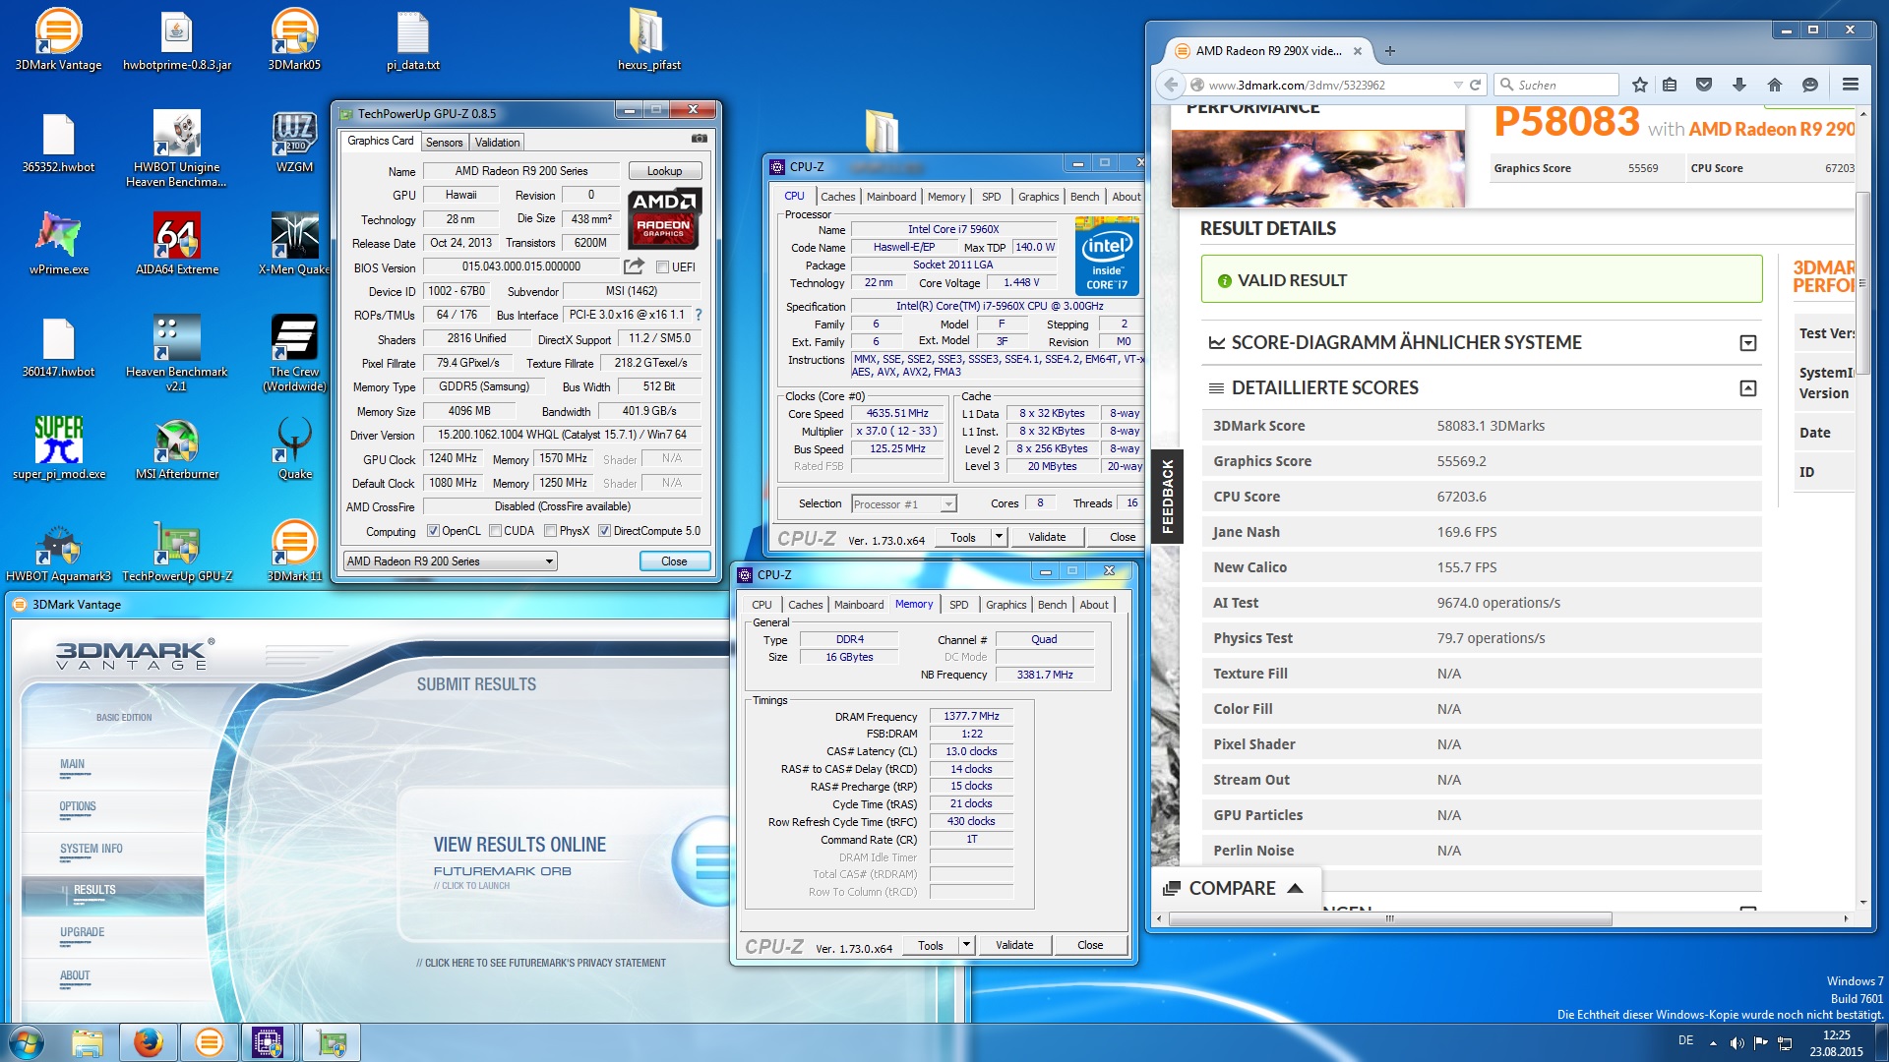Select Options in 3DMark Vantage sidebar
Screen dimensions: 1889x1062
tap(78, 806)
